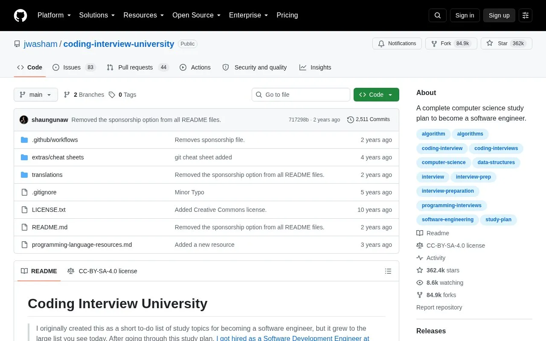This screenshot has width=546, height=341.
Task: Click the Go to file search field
Action: (301, 95)
